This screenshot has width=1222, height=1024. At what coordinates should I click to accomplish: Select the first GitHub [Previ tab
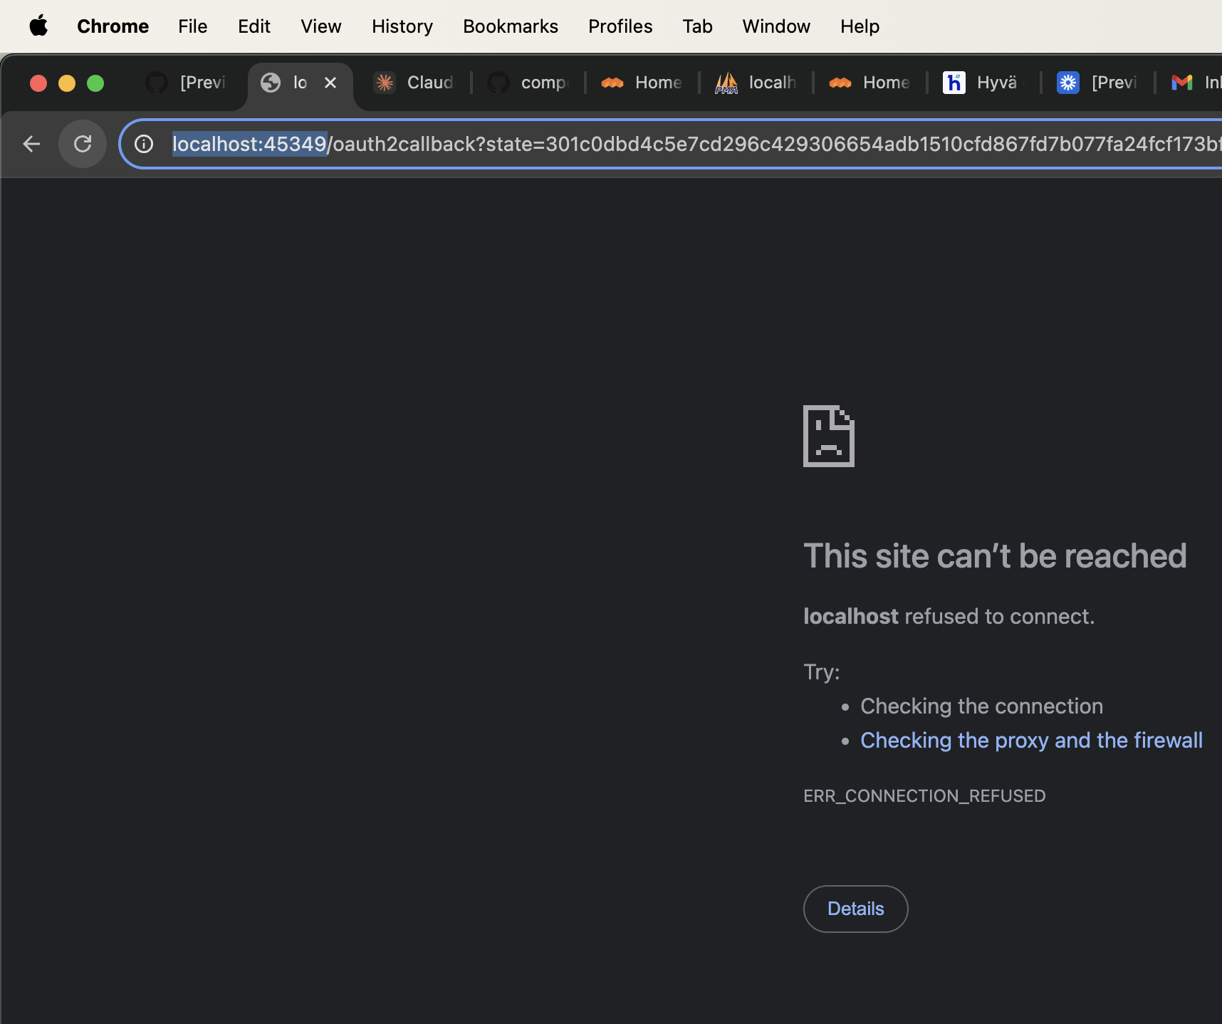pos(188,83)
